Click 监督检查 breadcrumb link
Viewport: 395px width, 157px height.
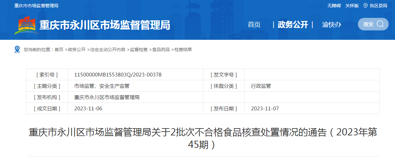139,50
